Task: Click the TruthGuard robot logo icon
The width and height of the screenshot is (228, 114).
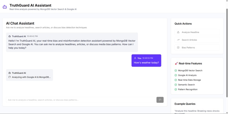Action: [5, 7]
